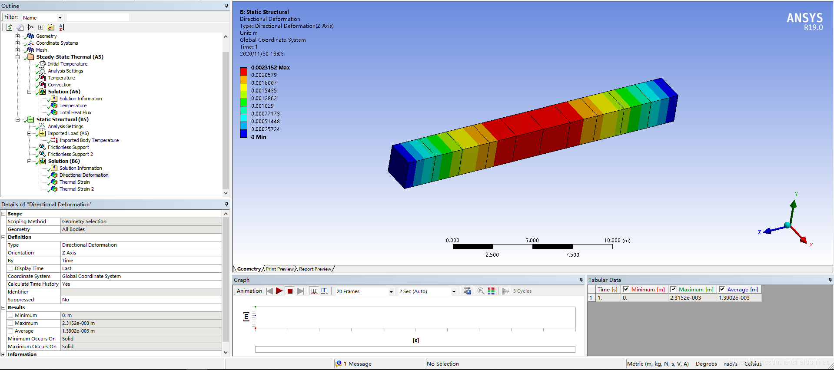The height and width of the screenshot is (370, 834).
Task: Collapse Solution (B6) node
Action: 29,161
